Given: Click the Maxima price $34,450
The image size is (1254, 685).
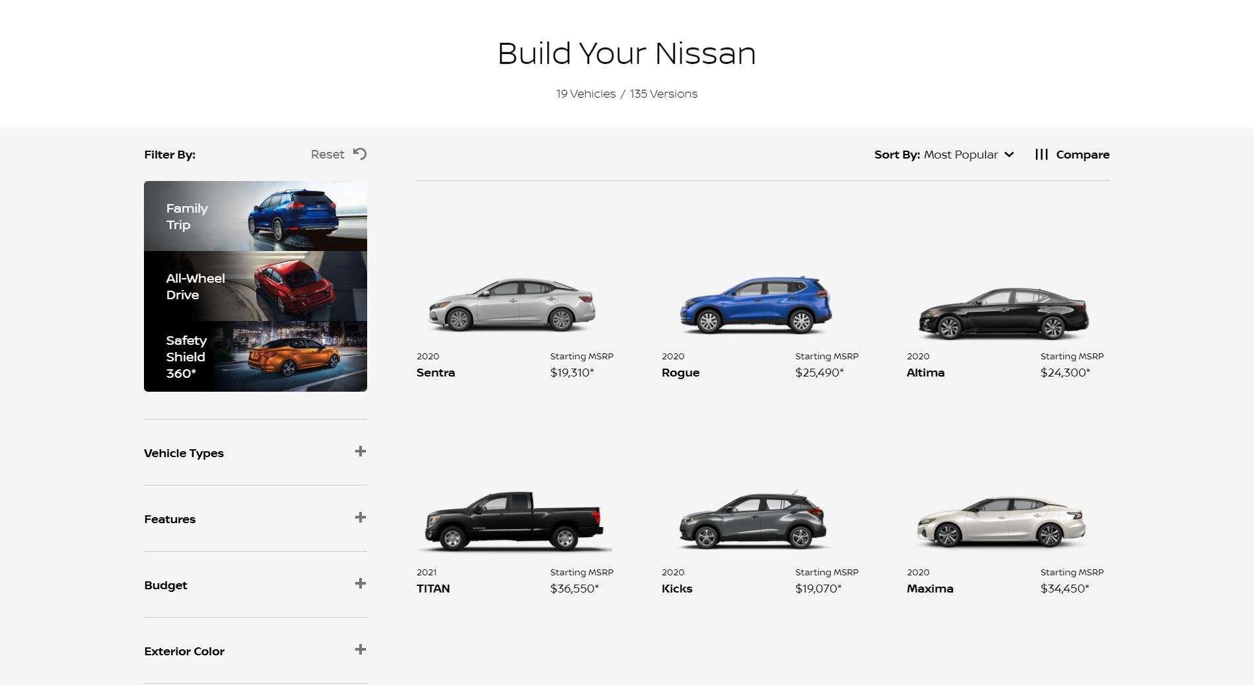Looking at the screenshot, I should pyautogui.click(x=1064, y=589).
